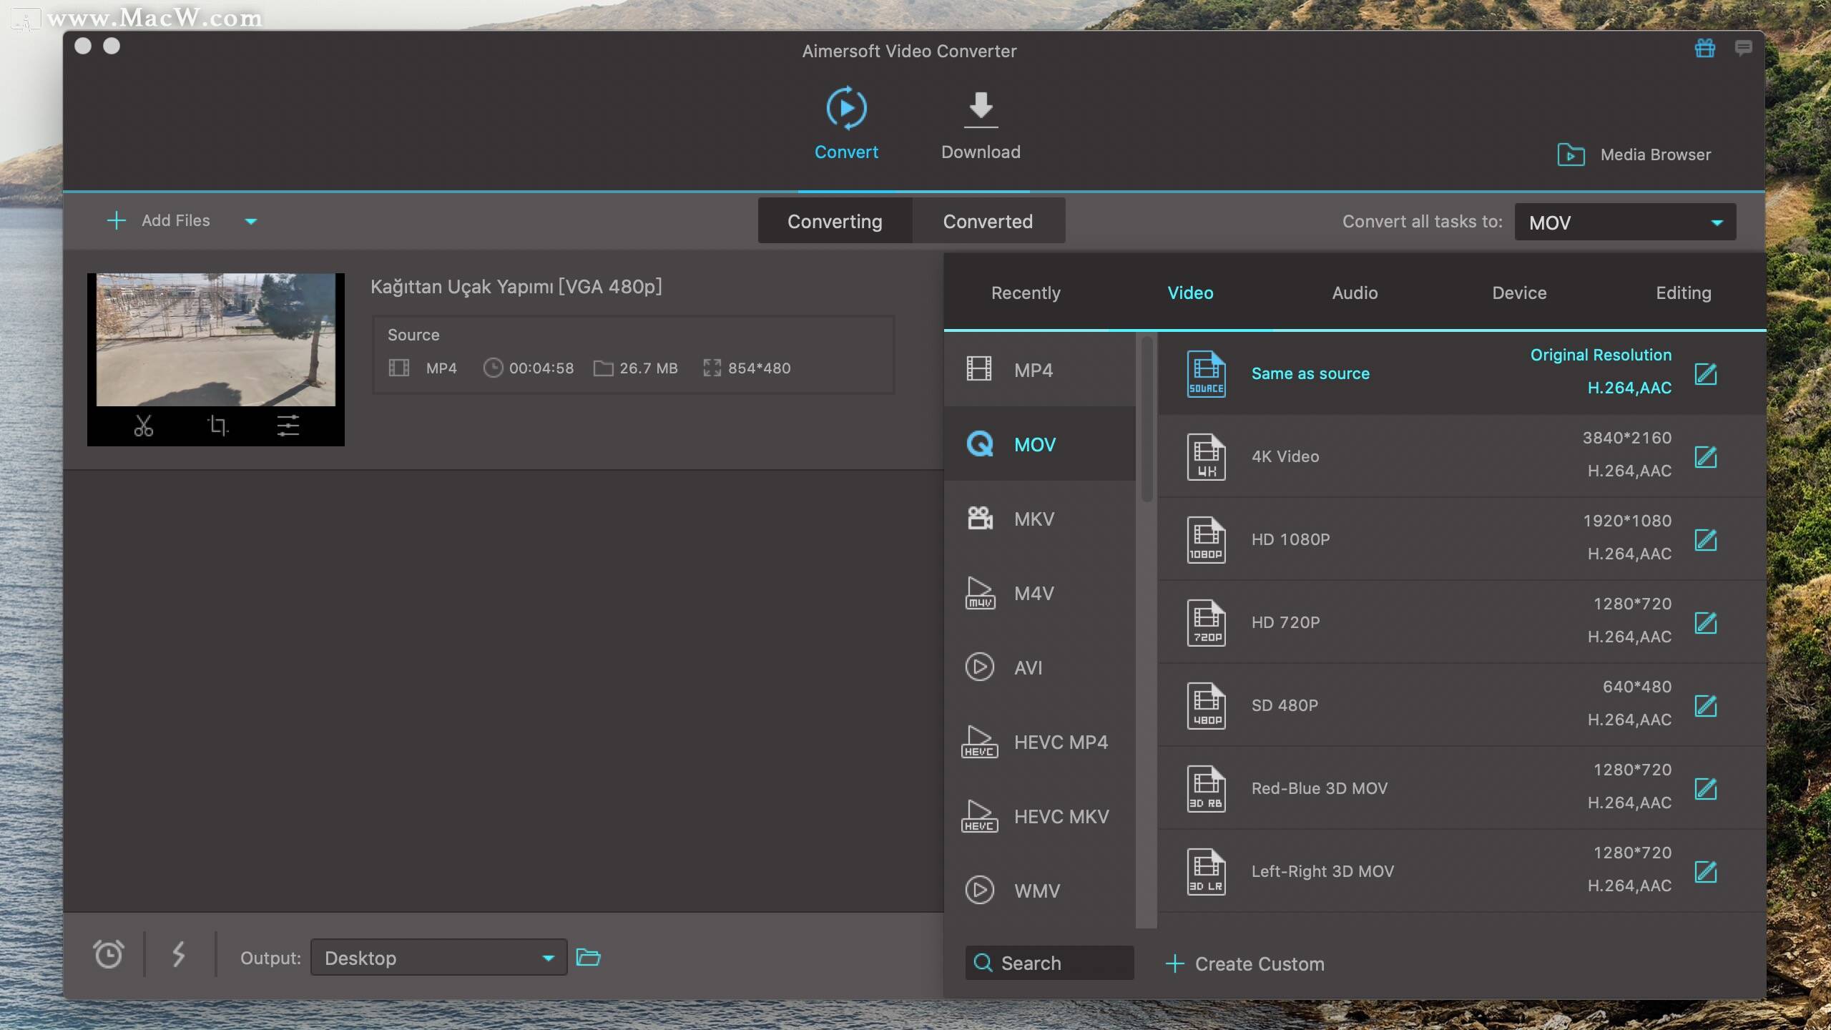Choose MOV format in the list

pos(1039,444)
